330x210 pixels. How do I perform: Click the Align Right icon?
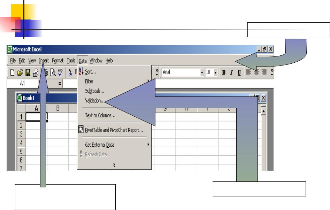point(264,72)
